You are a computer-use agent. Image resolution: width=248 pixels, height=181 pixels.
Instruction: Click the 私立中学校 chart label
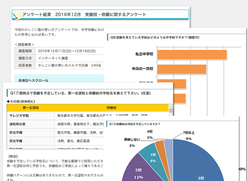pyautogui.click(x=144, y=54)
